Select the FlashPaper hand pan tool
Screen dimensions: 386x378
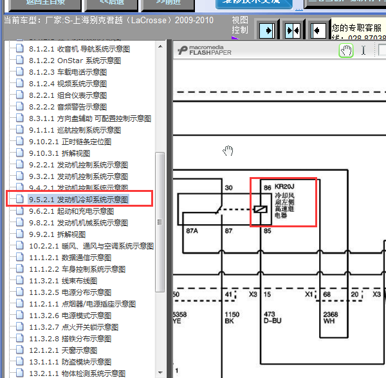[346, 50]
